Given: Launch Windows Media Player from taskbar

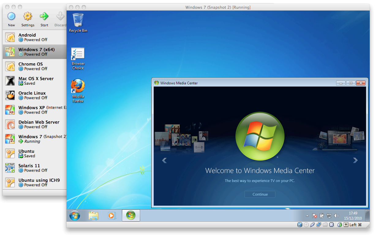Looking at the screenshot, I should click(x=112, y=215).
